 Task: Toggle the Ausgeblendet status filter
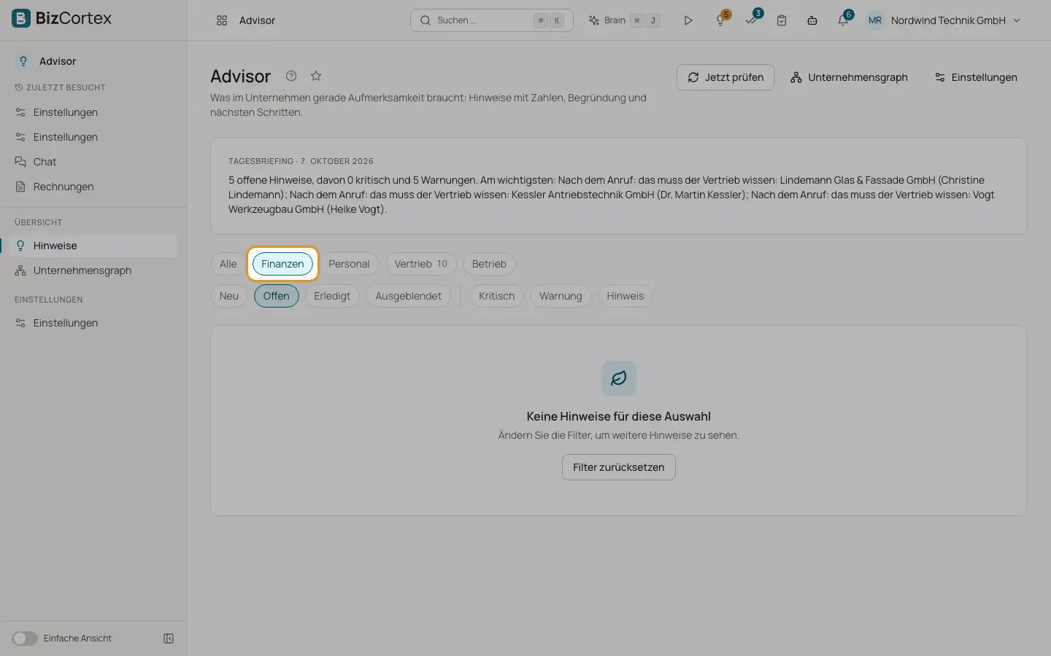click(409, 296)
